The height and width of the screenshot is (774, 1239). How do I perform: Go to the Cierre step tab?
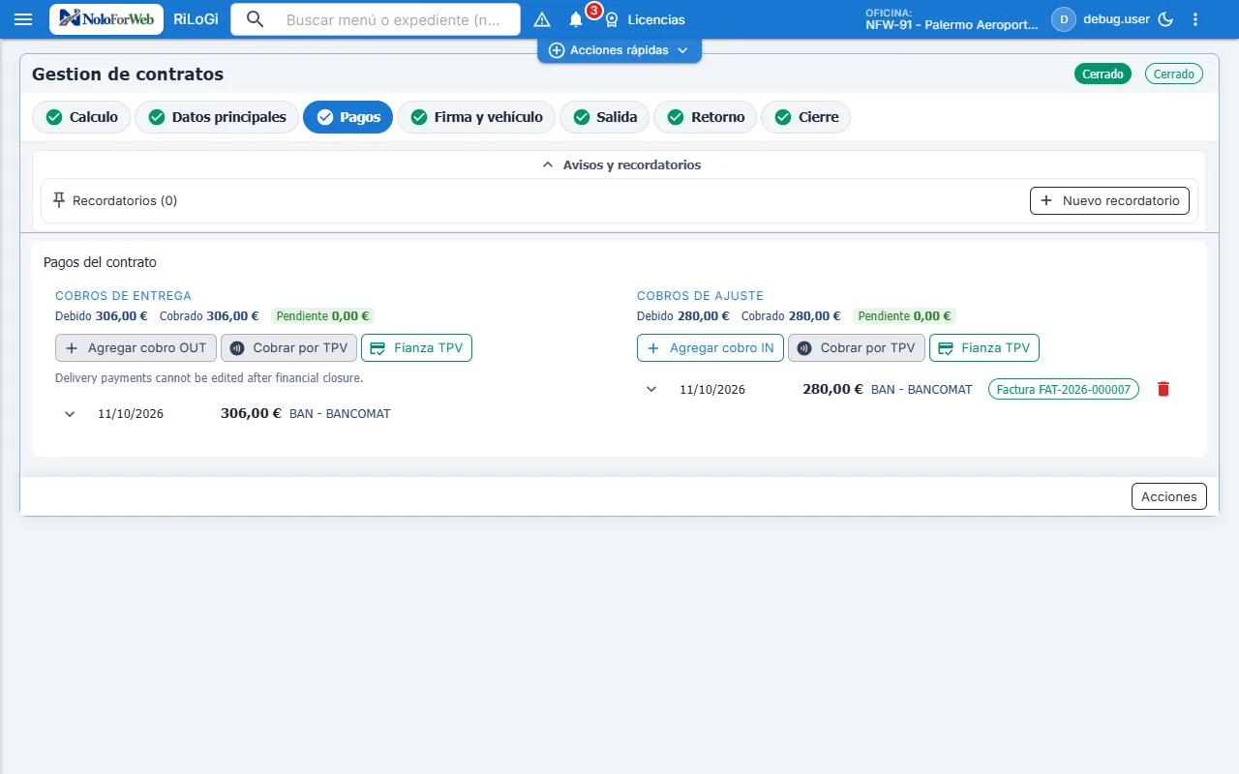pyautogui.click(x=806, y=117)
